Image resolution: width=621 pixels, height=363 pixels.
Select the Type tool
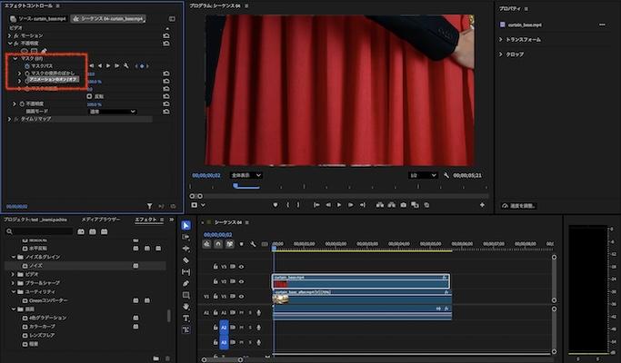coord(185,319)
